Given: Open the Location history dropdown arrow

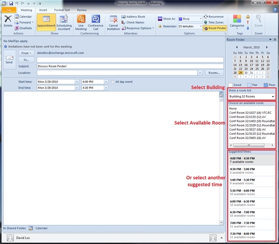Looking at the screenshot, I should pyautogui.click(x=200, y=73).
